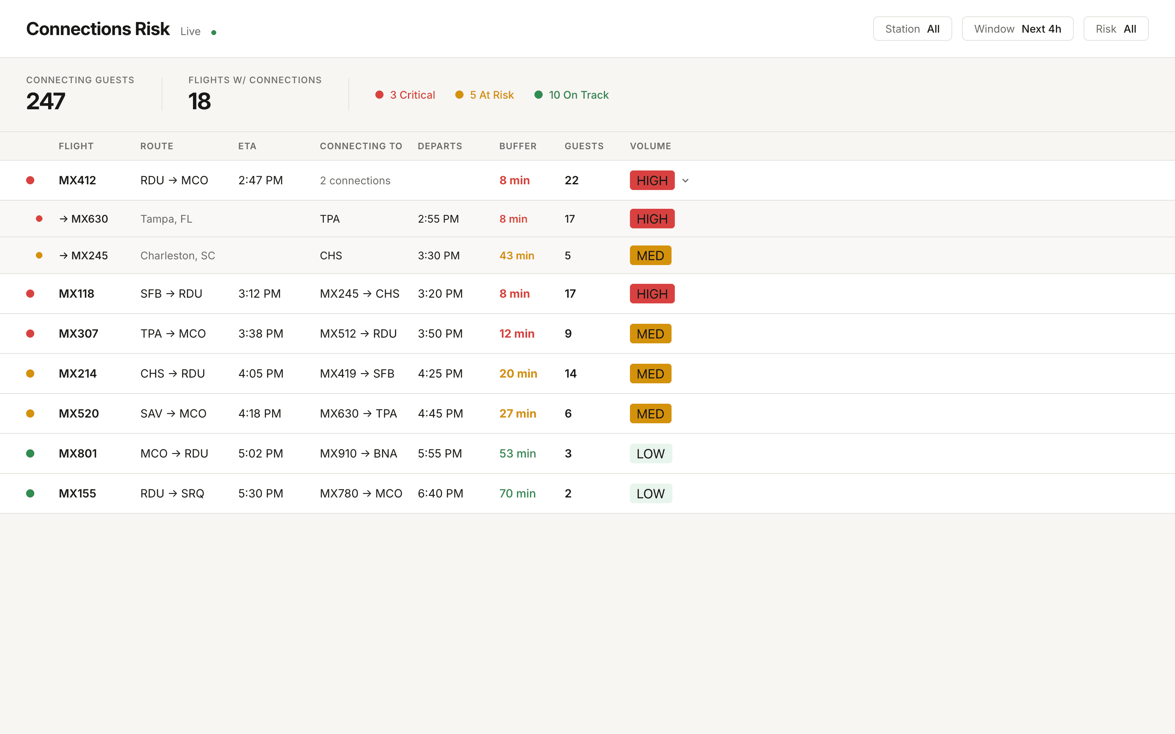
Task: Click the HIGH badge in MX118 row
Action: (x=652, y=294)
